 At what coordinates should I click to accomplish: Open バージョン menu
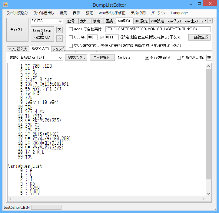pos(158,13)
